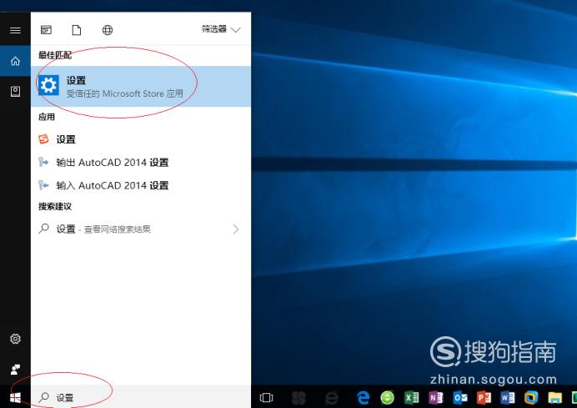Screen dimensions: 577x408
Task: Filter results by documents icon
Action: tap(77, 30)
